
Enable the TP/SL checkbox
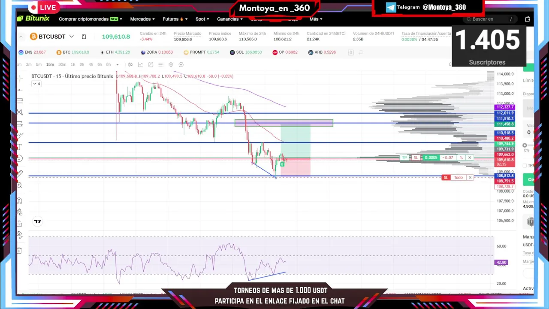click(525, 166)
